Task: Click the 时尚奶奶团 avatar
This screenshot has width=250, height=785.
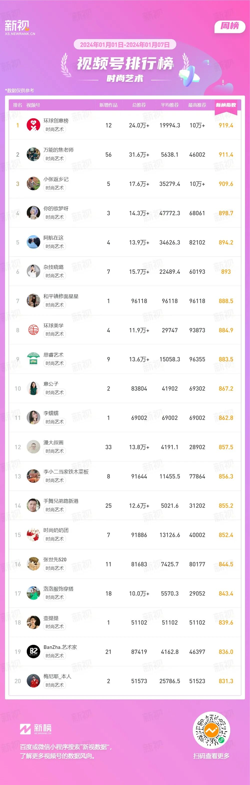Action: pyautogui.click(x=33, y=535)
